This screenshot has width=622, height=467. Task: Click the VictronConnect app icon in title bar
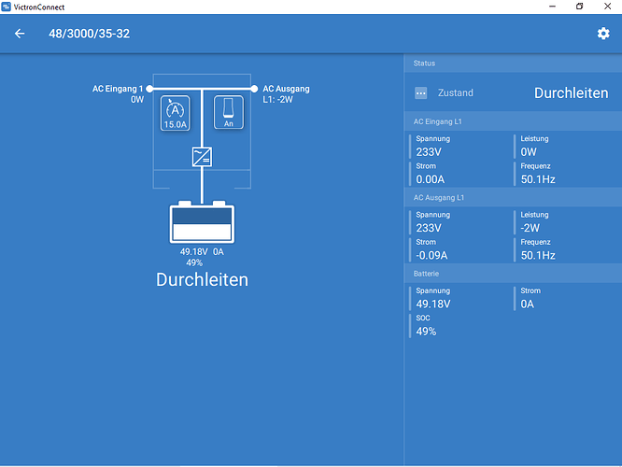pyautogui.click(x=6, y=7)
